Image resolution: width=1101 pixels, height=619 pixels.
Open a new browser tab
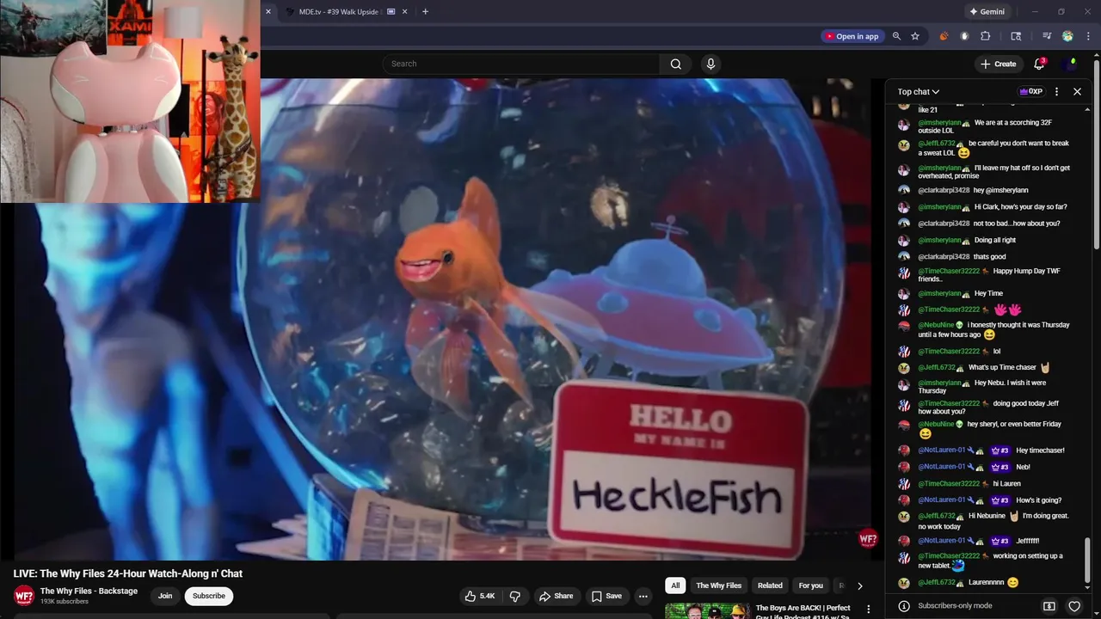[x=425, y=12]
